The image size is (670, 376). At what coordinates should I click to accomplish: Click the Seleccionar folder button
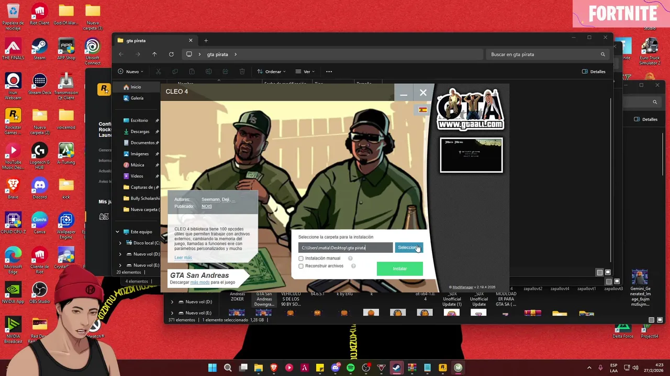click(409, 248)
